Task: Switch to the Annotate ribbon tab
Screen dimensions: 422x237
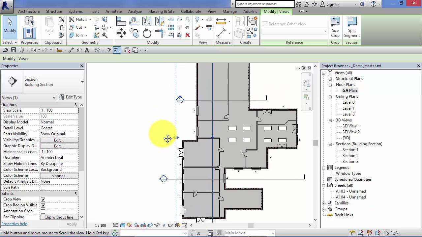Action: [113, 12]
